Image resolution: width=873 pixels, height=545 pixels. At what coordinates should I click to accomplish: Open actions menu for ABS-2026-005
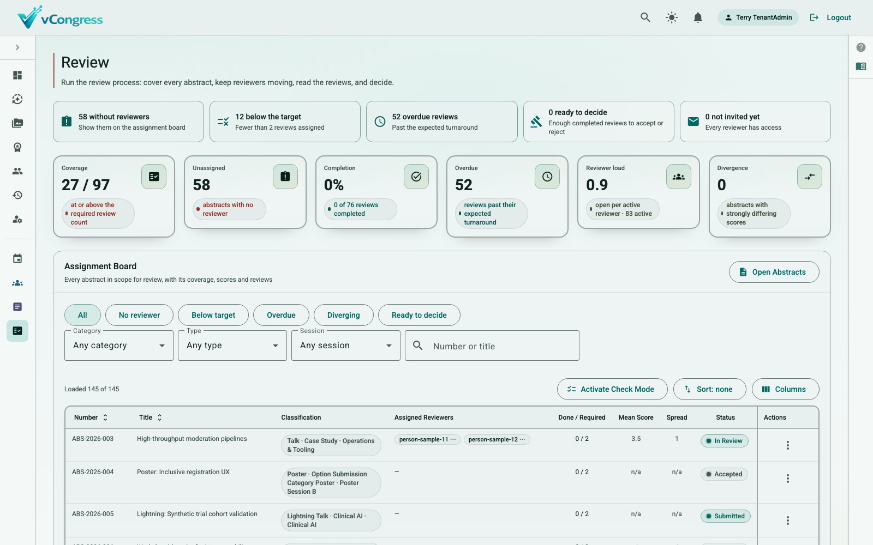(x=788, y=520)
